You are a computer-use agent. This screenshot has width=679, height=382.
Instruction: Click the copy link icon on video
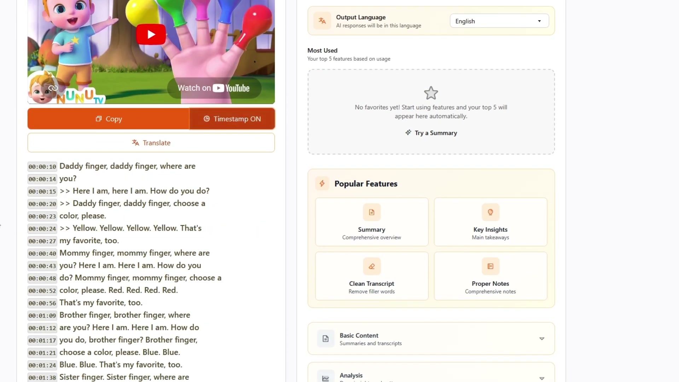coord(53,88)
